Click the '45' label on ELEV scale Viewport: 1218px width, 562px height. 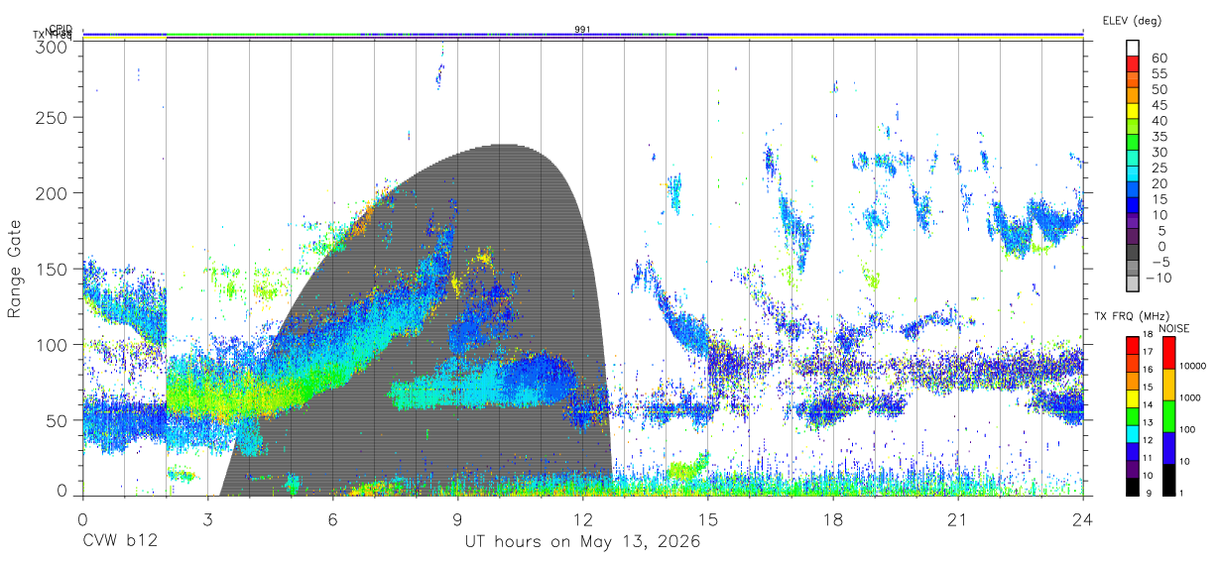pos(1158,105)
